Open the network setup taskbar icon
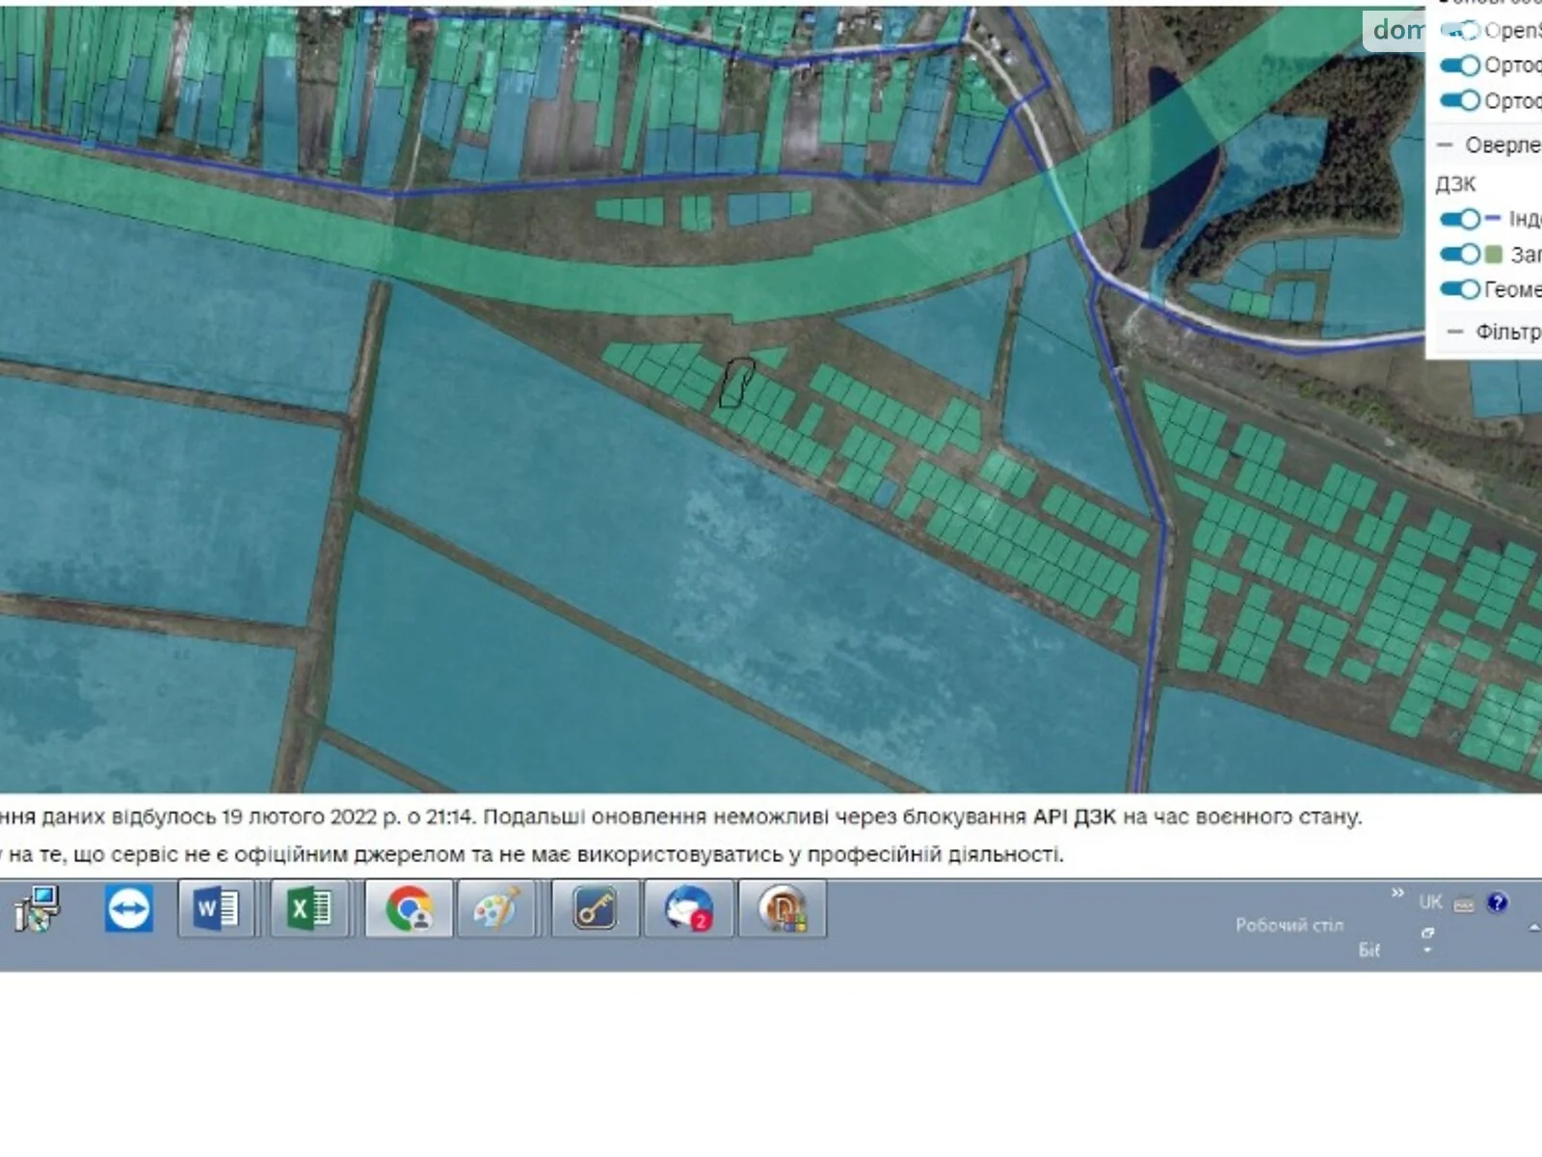1542x1157 pixels. [x=38, y=909]
